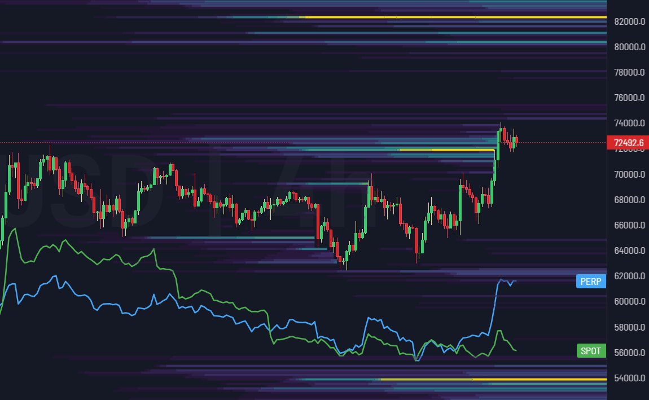
Task: Click the 74000.0 price axis label
Action: pyautogui.click(x=629, y=123)
